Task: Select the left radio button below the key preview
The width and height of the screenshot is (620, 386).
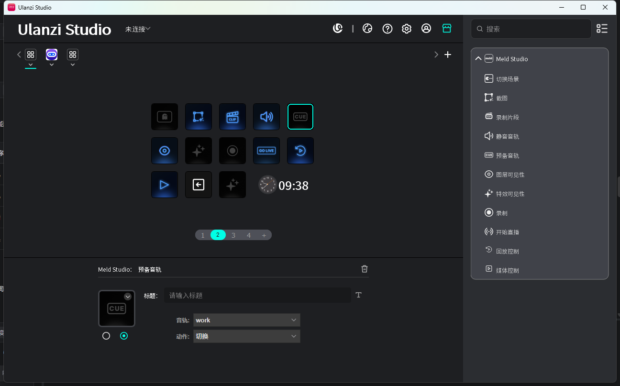Action: (x=106, y=336)
